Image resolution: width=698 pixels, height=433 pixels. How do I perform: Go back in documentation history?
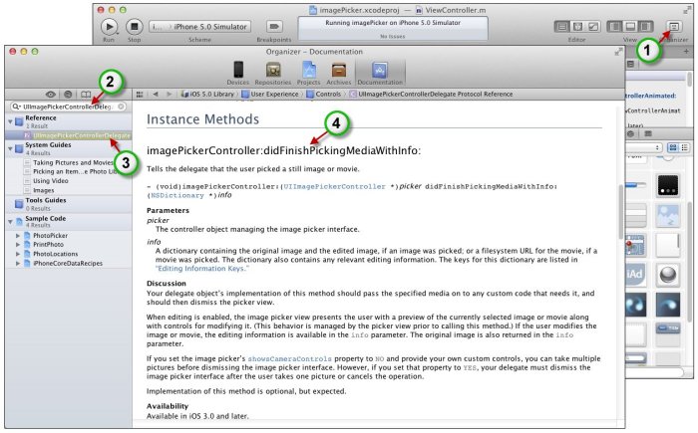[156, 95]
